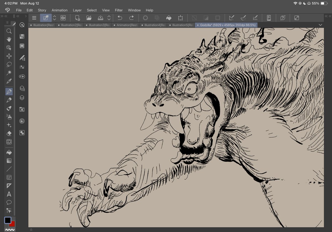
Task: Select the Eraser tool
Action: [9, 133]
